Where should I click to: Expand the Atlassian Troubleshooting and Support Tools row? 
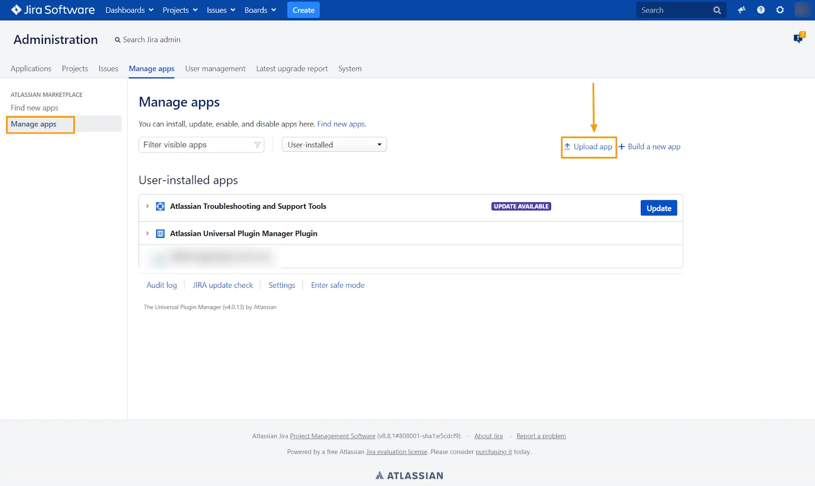147,206
